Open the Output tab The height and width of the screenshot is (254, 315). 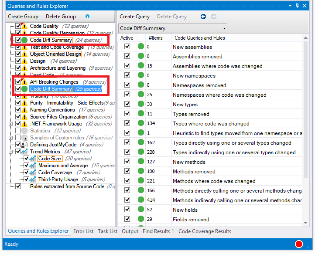[x=130, y=231]
